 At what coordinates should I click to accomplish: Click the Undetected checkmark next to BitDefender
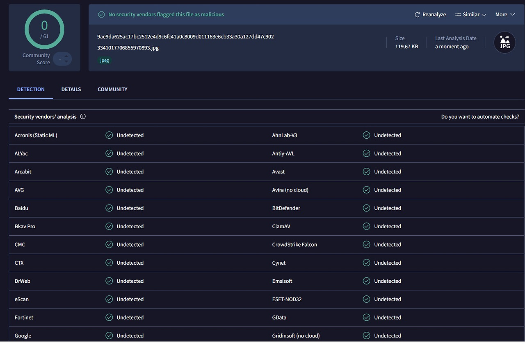(366, 208)
